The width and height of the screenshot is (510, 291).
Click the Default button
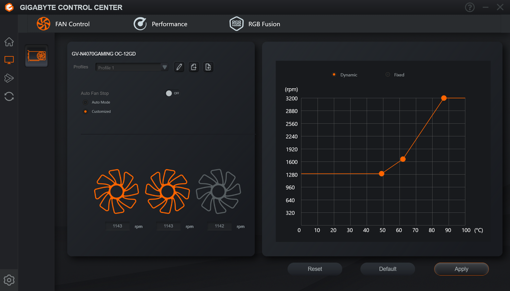[388, 269]
